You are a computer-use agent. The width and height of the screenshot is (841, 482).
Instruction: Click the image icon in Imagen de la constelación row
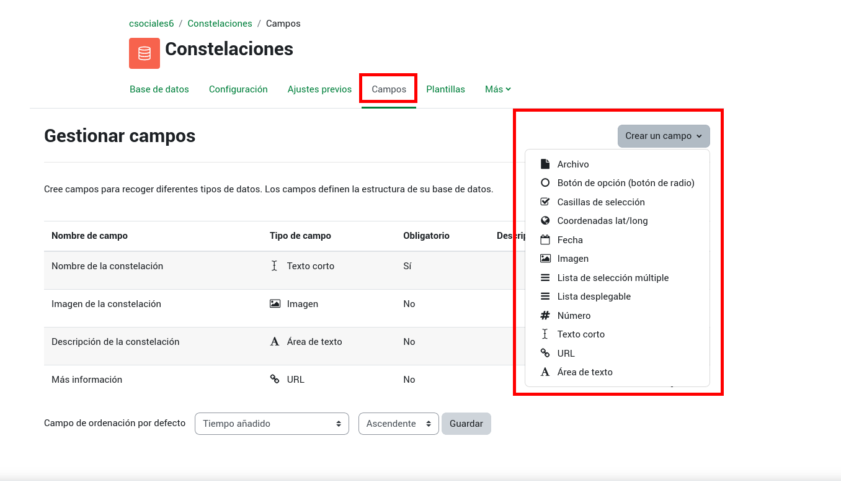pos(275,304)
